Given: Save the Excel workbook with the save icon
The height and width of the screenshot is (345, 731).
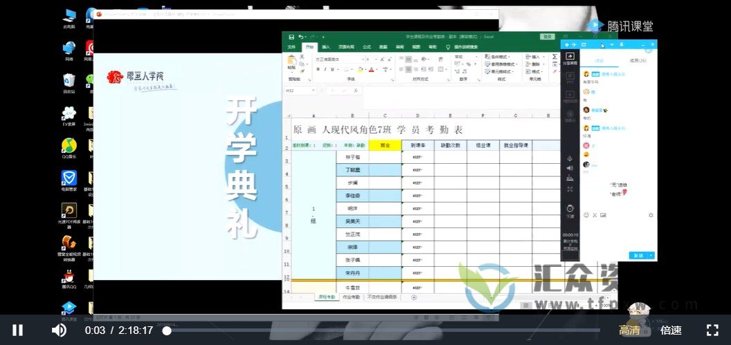Looking at the screenshot, I should pos(291,37).
